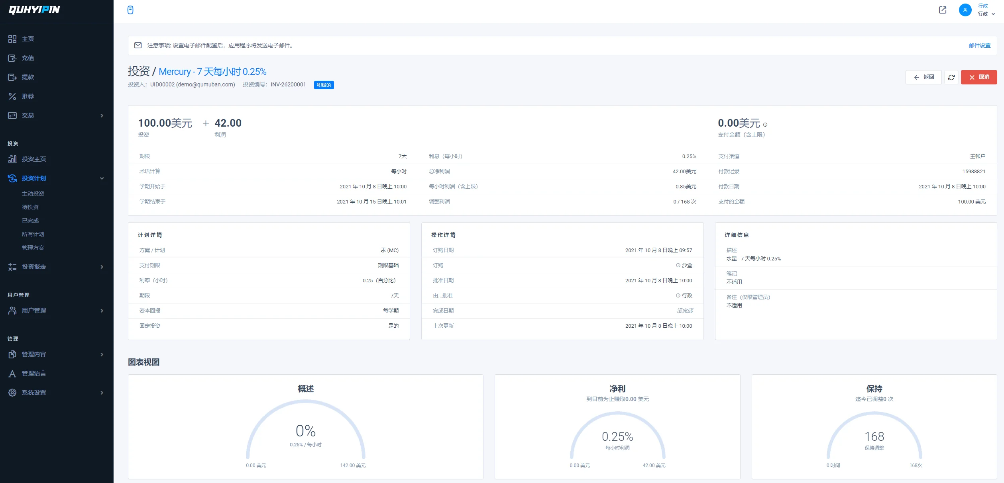Open 管理语言 in the sidebar

(34, 373)
